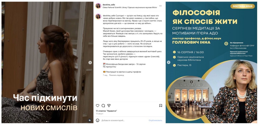Open Odesa National Scientific Library location link
The height and width of the screenshot is (128, 260).
130,8
